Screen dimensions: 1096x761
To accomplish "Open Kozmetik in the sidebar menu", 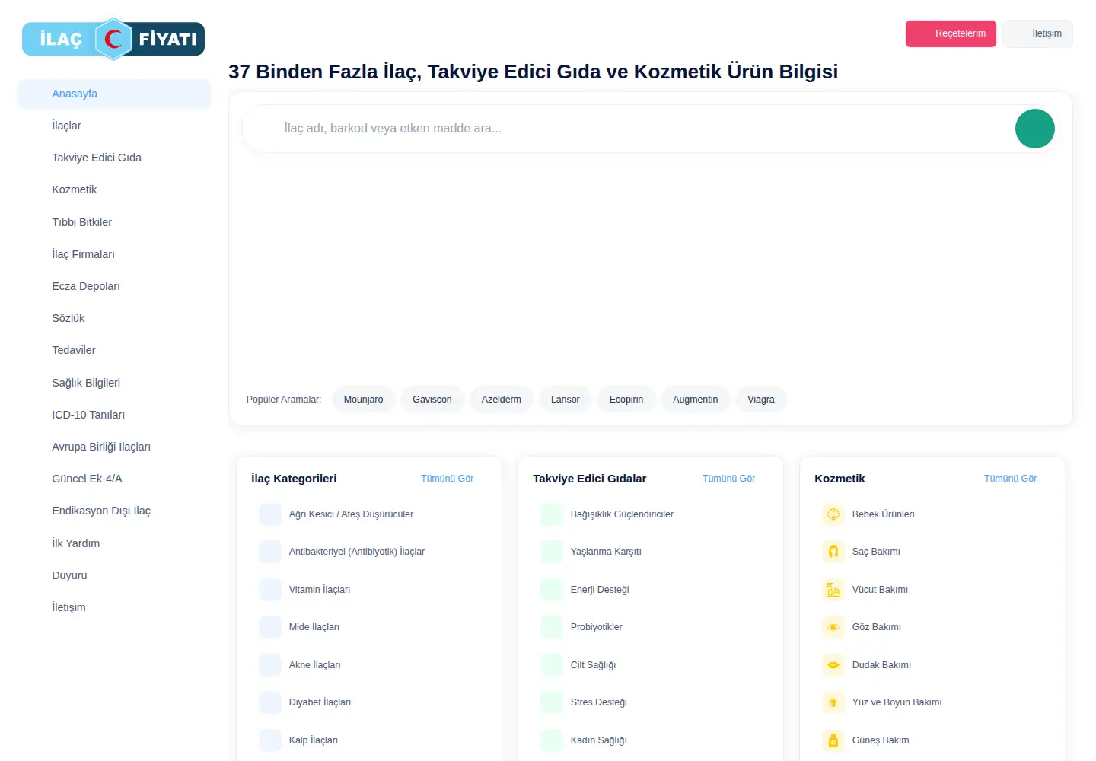I will click(x=114, y=189).
